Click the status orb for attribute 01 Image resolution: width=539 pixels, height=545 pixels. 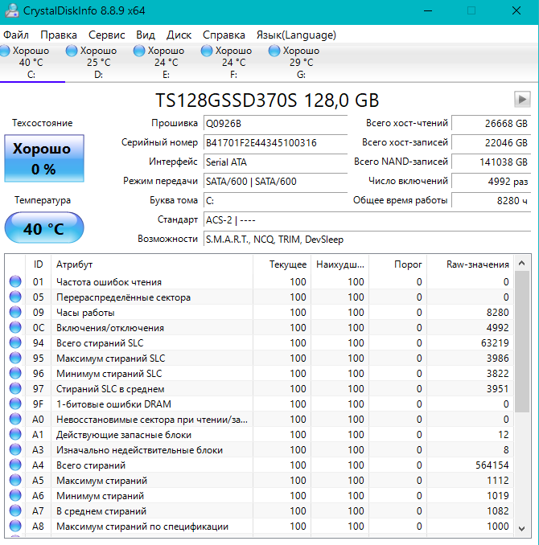15,281
